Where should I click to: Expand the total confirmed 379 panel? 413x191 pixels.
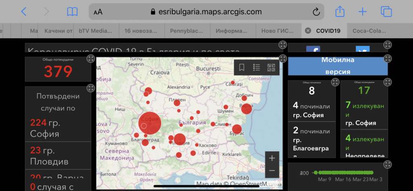coord(91,59)
